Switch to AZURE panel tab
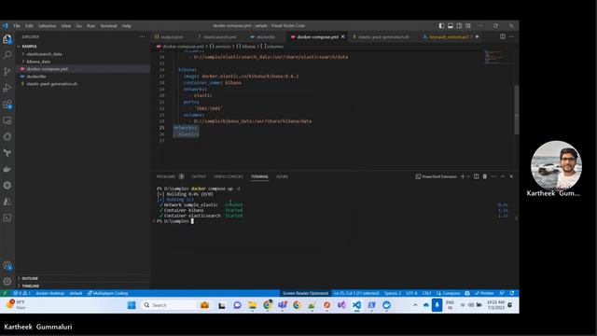Viewport: 597px width, 336px height. (282, 176)
